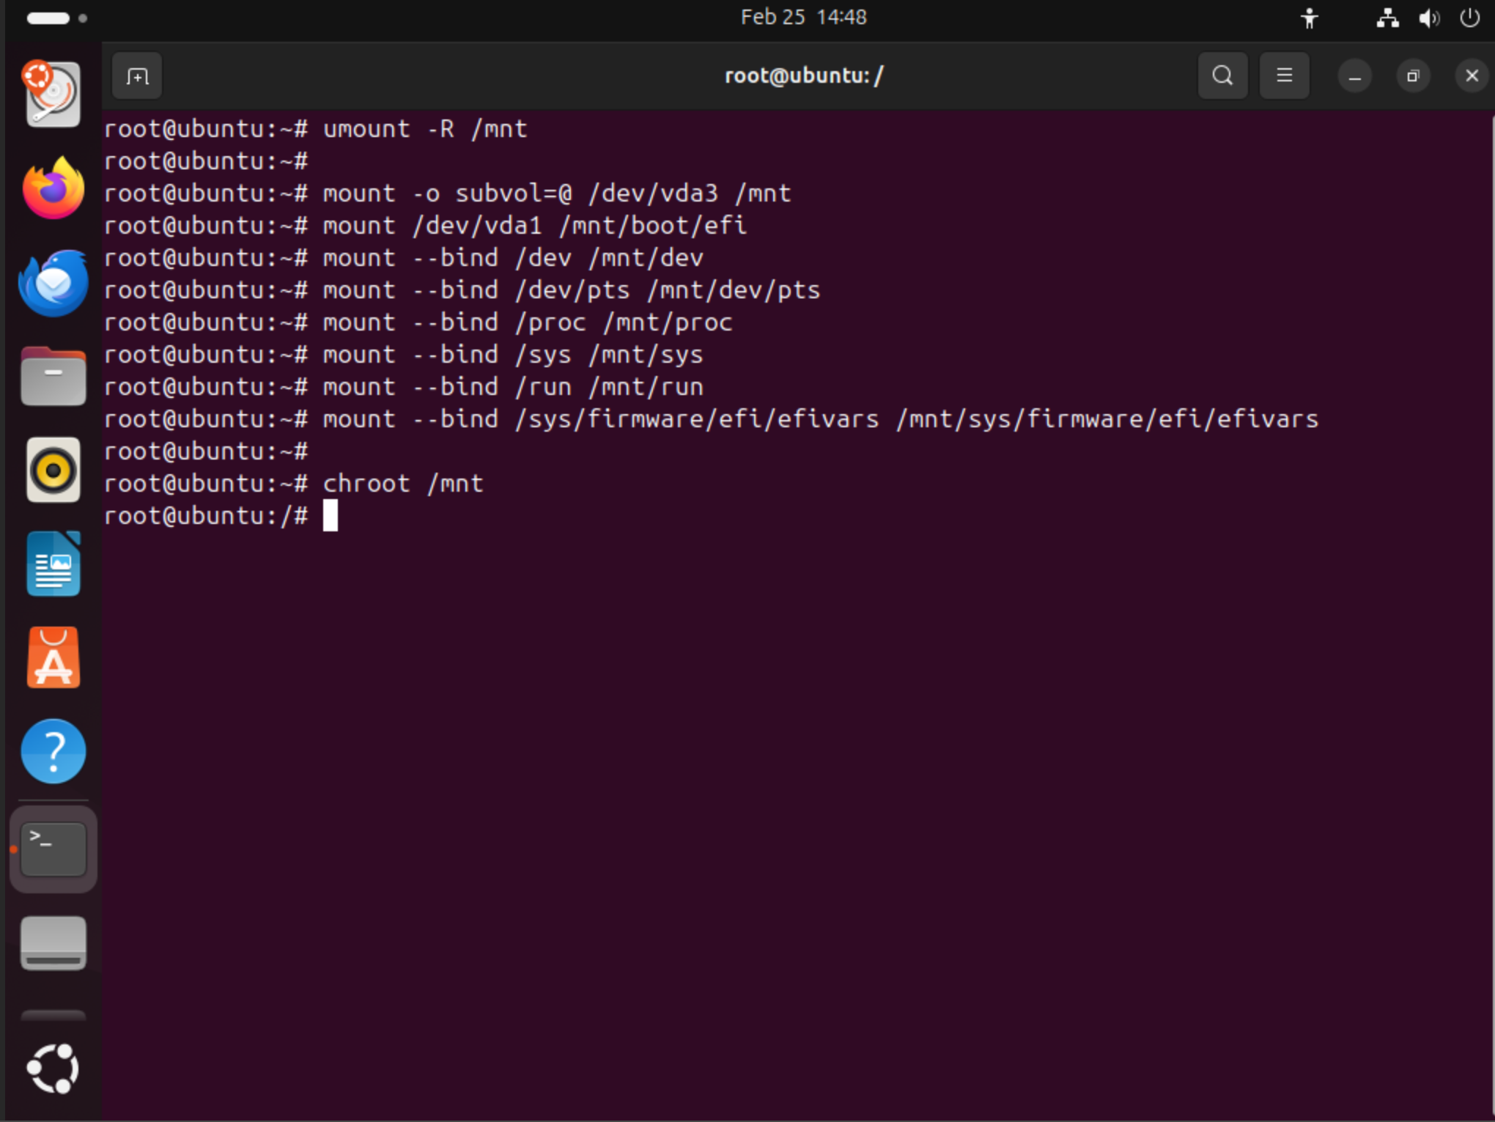Click Activities workspace indicator pill
Viewport: 1495px width, 1122px height.
pos(48,18)
